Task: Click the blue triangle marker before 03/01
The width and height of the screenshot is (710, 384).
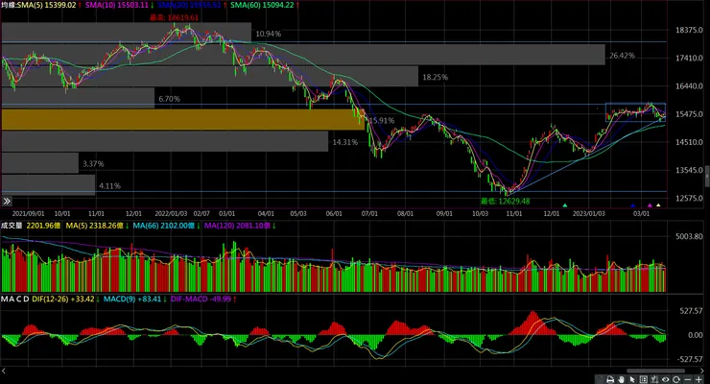Action: [x=633, y=205]
